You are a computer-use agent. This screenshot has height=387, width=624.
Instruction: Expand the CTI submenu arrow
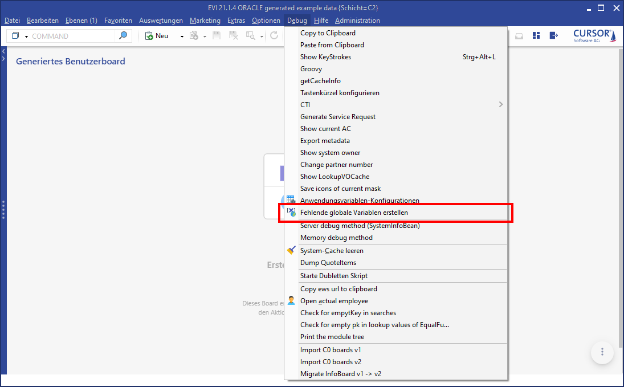(500, 104)
